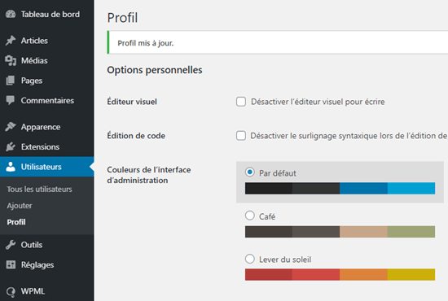Check Désactiver l'éditeur visuel checkbox
Image resolution: width=448 pixels, height=301 pixels.
pos(241,102)
